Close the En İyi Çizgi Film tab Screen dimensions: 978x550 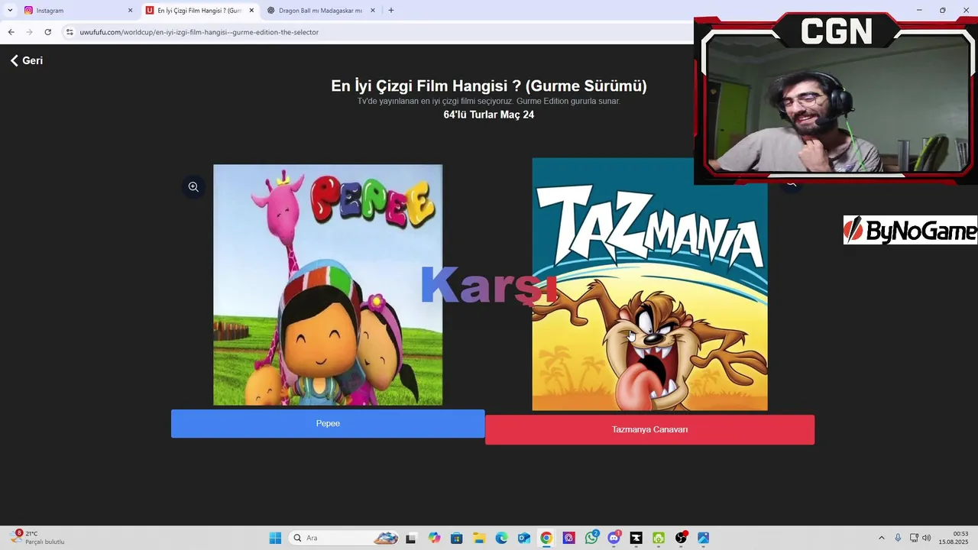point(251,11)
